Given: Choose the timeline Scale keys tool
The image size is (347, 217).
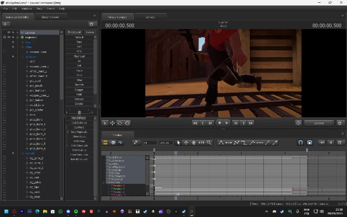Looking at the screenshot, I should pyautogui.click(x=201, y=142).
